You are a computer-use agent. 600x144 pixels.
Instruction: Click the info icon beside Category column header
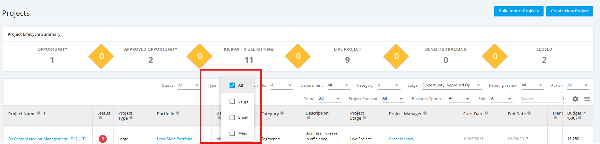(x=282, y=113)
